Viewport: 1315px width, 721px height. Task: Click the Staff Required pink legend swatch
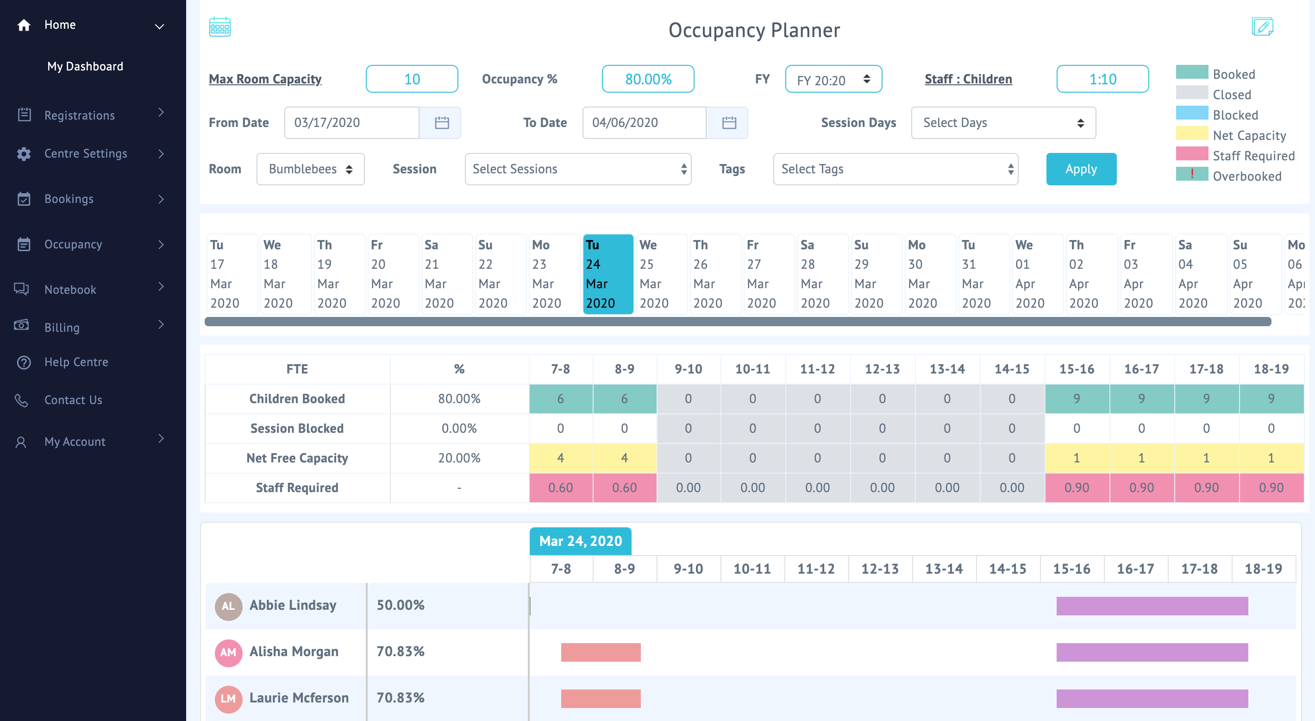tap(1192, 154)
